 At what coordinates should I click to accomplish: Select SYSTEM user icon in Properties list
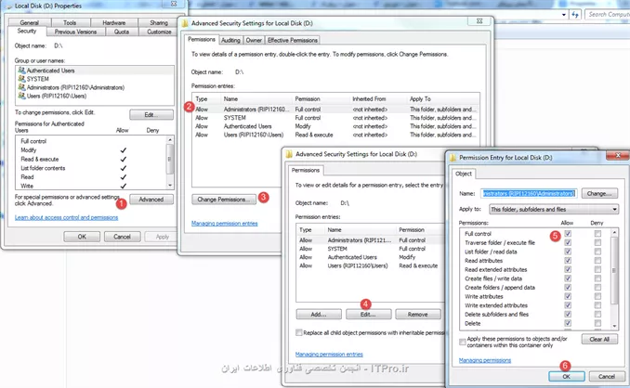tap(21, 79)
